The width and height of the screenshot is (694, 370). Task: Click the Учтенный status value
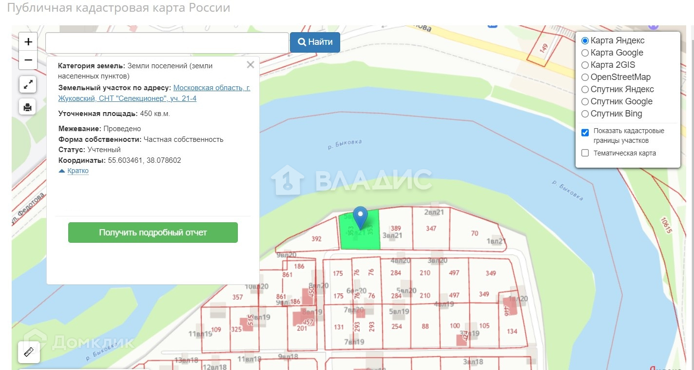pos(104,150)
